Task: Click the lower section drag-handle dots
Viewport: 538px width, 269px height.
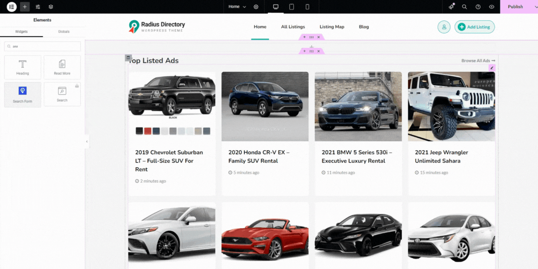Action: [312, 51]
